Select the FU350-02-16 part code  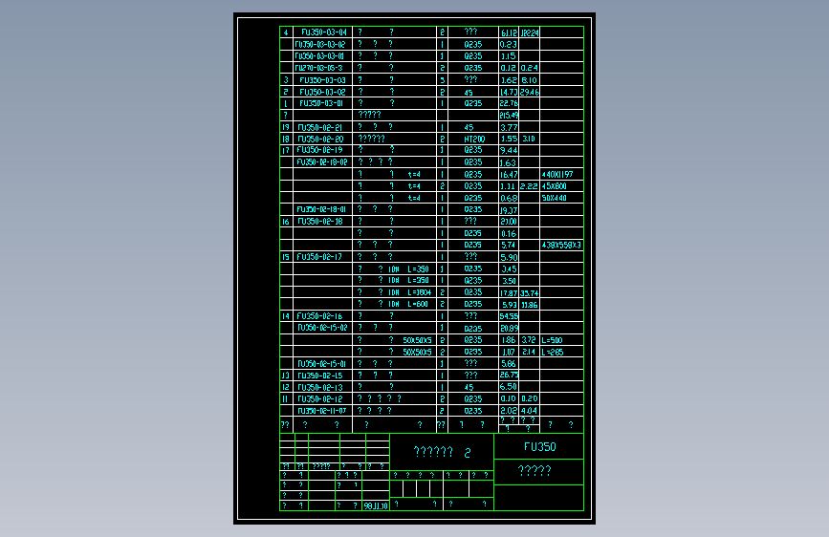click(319, 316)
